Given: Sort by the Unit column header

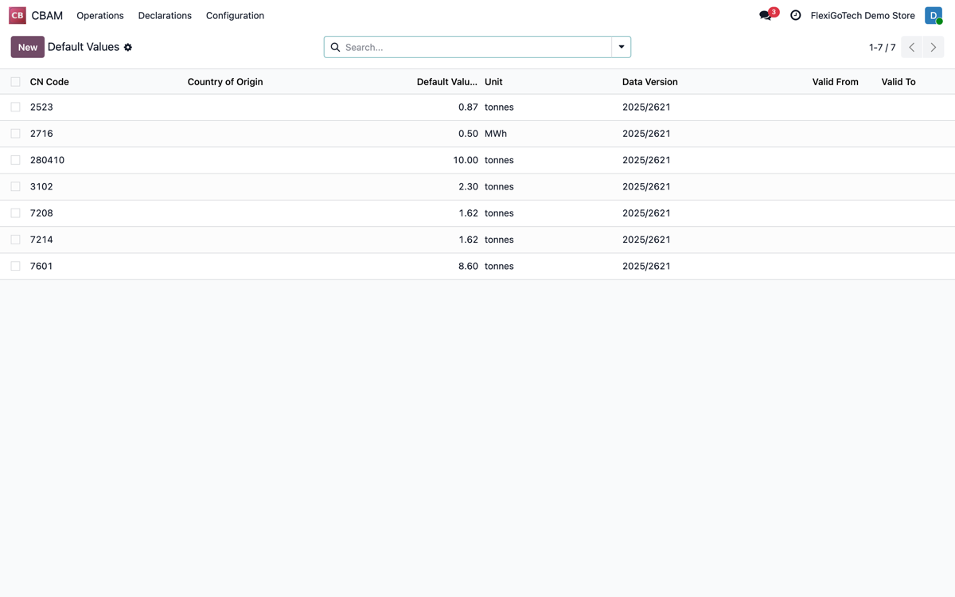Looking at the screenshot, I should [493, 82].
